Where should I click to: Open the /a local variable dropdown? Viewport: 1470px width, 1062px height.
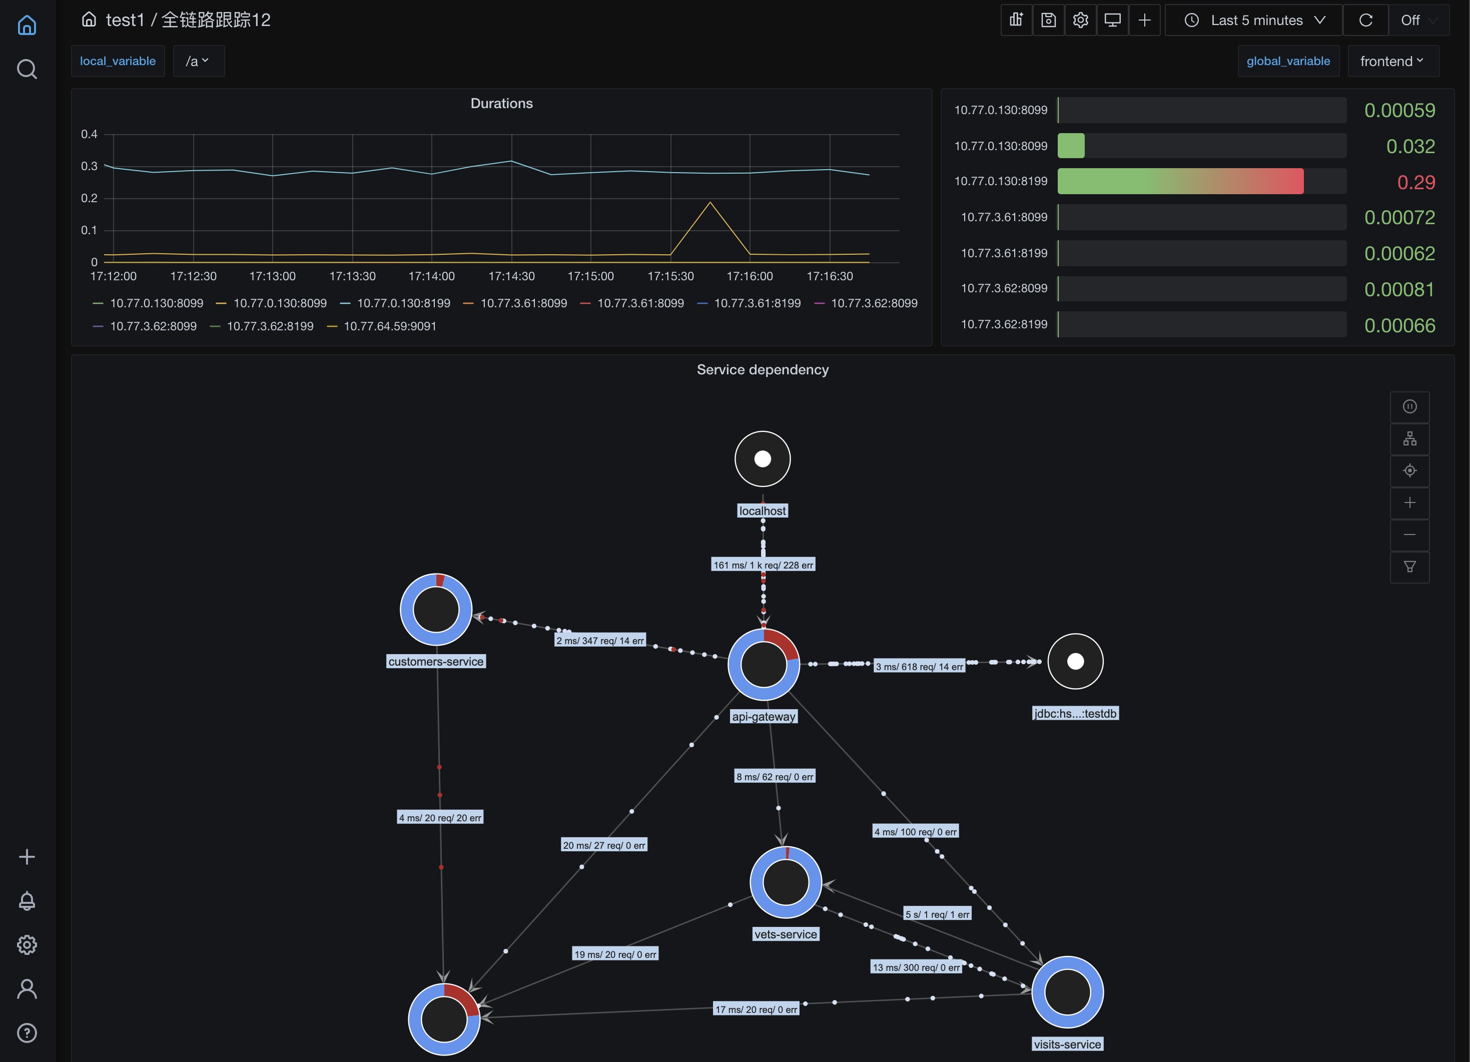tap(198, 61)
